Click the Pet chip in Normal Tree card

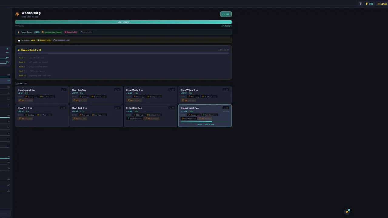tap(25, 101)
